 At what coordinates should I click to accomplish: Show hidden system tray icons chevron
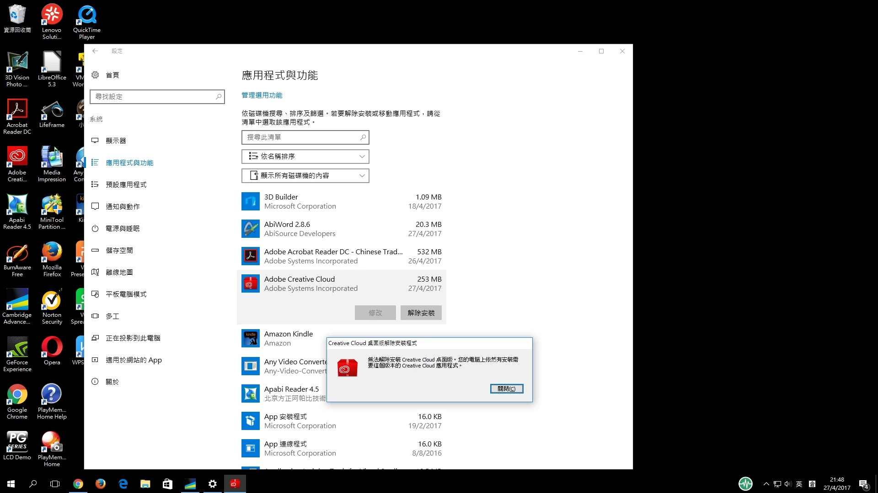click(766, 484)
